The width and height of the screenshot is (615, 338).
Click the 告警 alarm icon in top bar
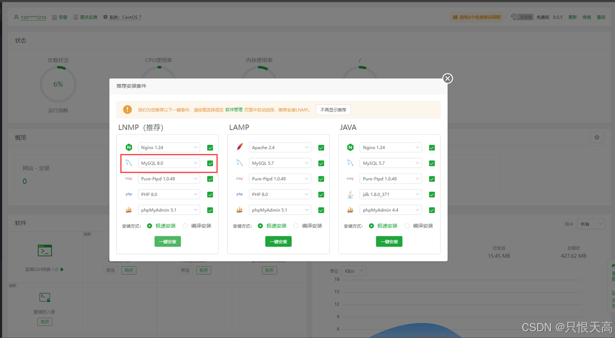[x=55, y=17]
